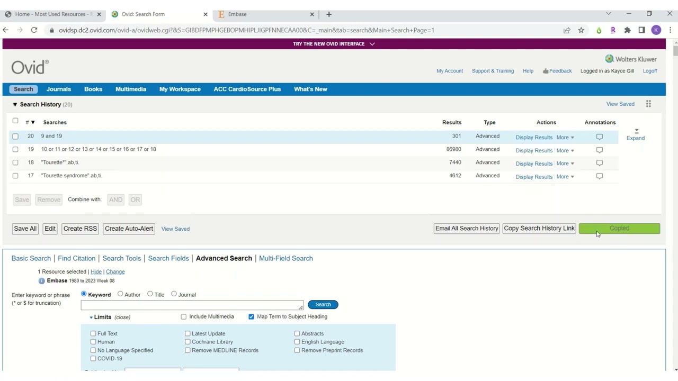
Task: Display Results for search 20
Action: tap(534, 137)
